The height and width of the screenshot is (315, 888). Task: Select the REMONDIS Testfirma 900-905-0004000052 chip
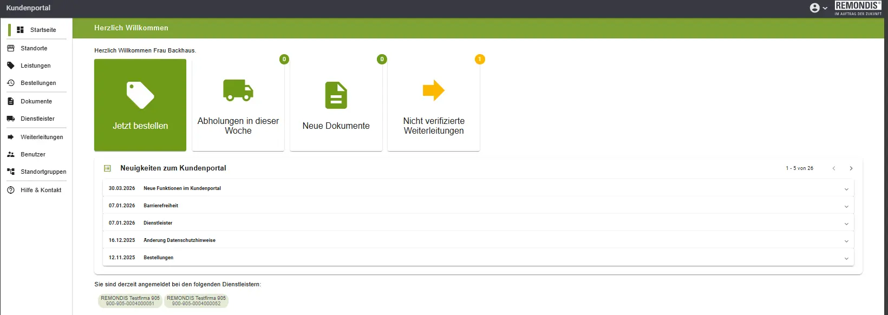(x=196, y=301)
